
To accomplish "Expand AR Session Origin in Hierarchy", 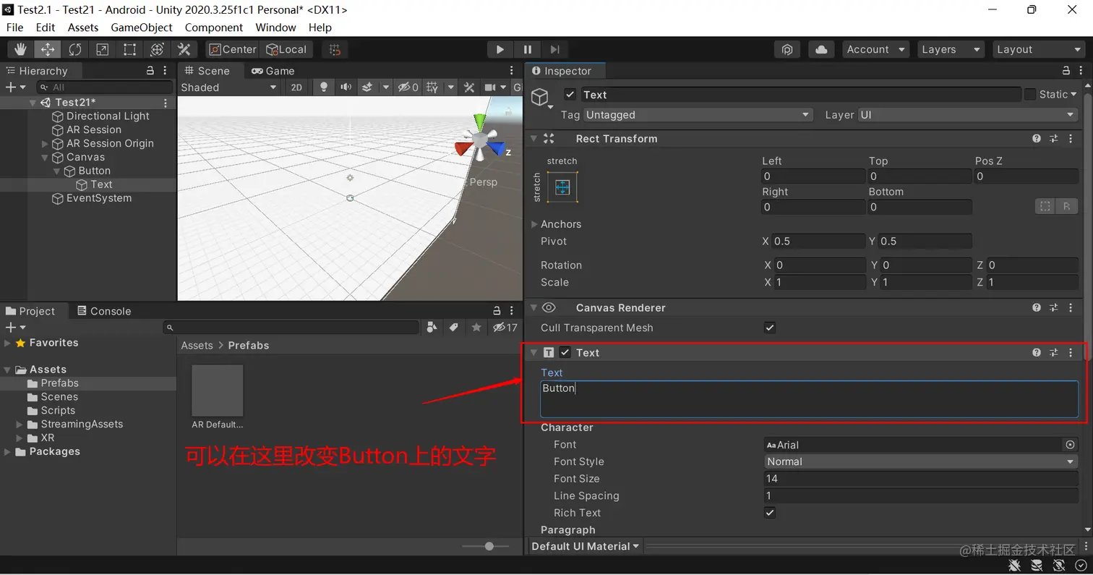I will (x=46, y=144).
